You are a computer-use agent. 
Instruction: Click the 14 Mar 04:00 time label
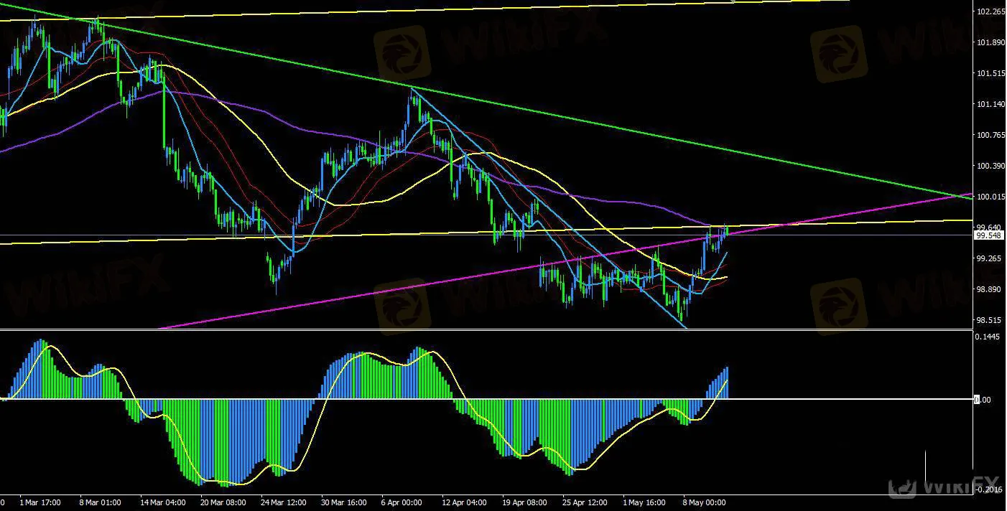(163, 502)
